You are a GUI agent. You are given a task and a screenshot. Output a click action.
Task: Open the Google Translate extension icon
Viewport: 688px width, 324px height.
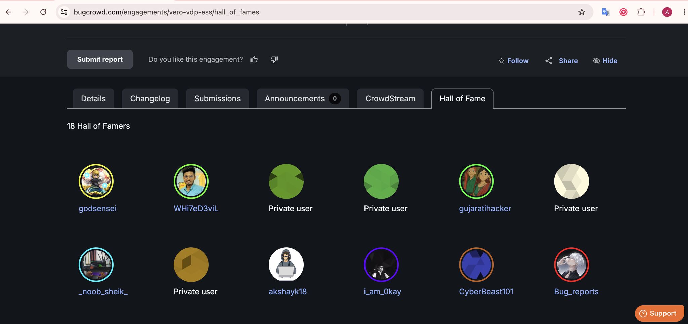(606, 12)
